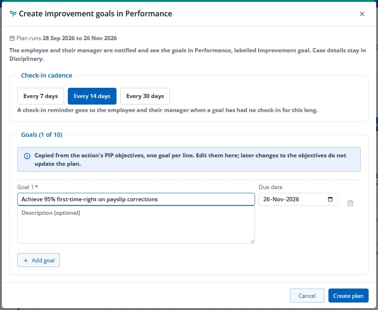
Task: Click the green sprout icon beside dialog title
Action: pyautogui.click(x=13, y=14)
